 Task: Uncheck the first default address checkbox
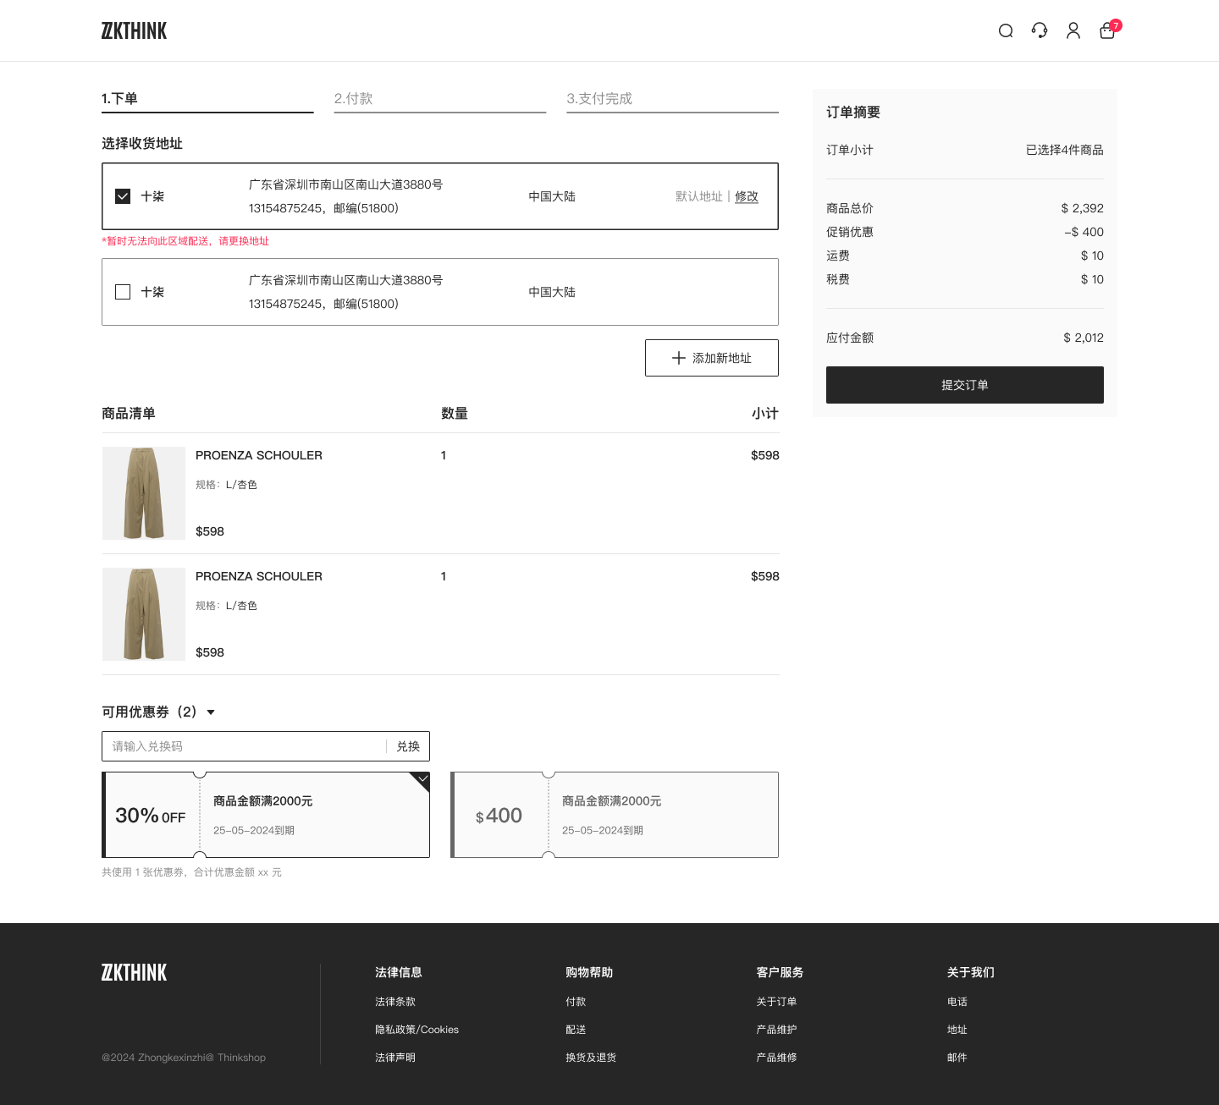coord(123,196)
